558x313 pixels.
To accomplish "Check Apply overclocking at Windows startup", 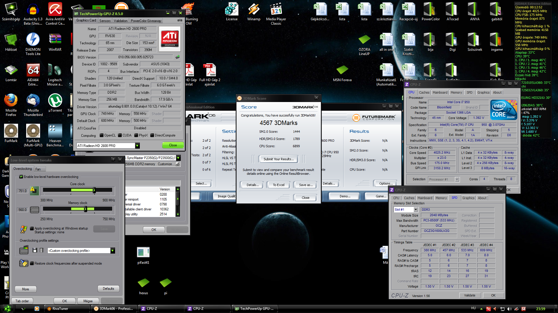I will coord(32,228).
